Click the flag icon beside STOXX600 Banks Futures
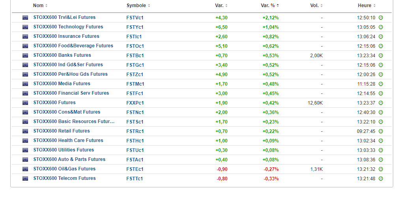Image resolution: width=411 pixels, height=200 pixels. tap(25, 56)
